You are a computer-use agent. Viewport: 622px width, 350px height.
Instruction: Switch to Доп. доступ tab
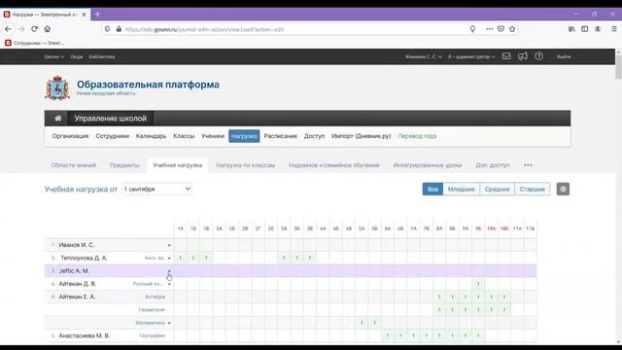point(493,165)
